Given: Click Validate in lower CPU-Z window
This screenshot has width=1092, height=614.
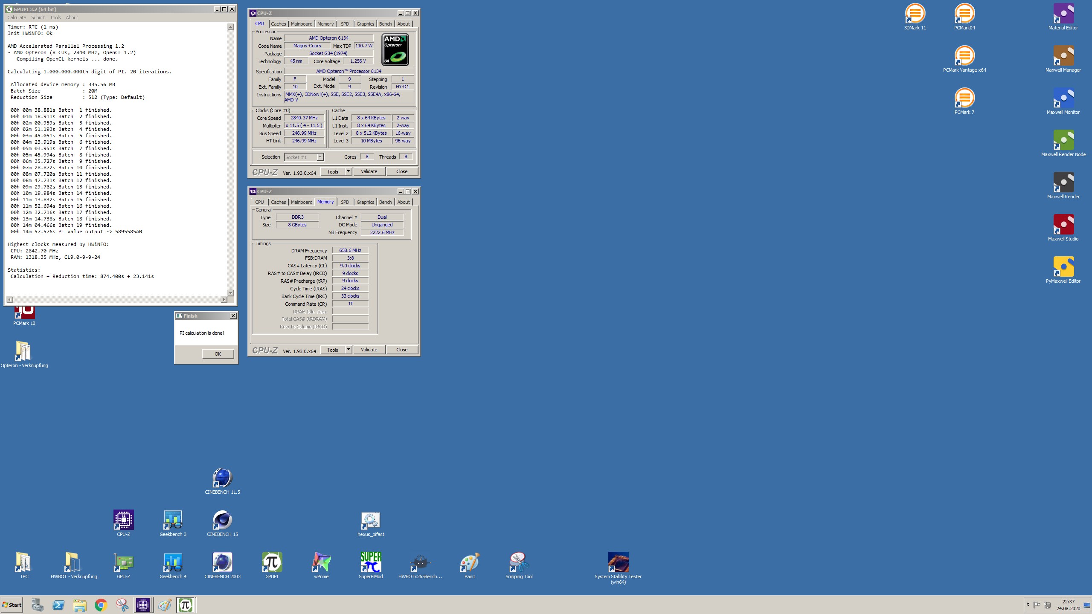Looking at the screenshot, I should [x=369, y=350].
